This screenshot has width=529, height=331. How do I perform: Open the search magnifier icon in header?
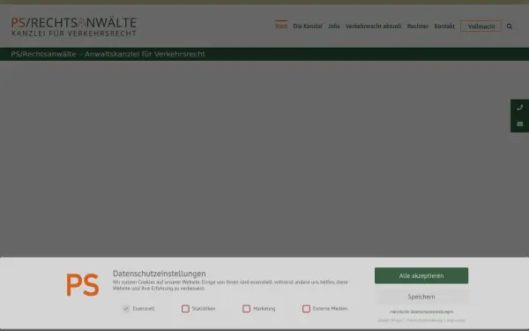click(510, 26)
